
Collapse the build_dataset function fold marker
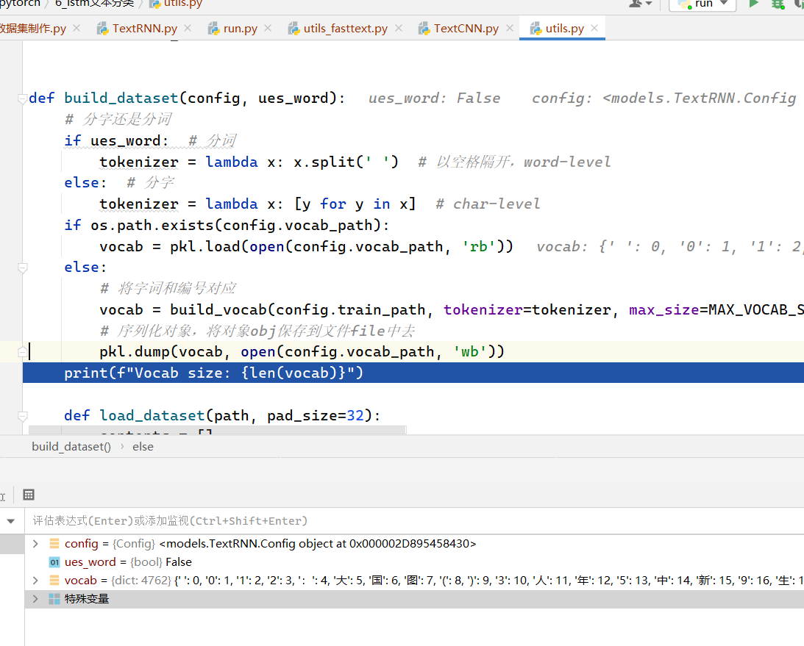(23, 98)
